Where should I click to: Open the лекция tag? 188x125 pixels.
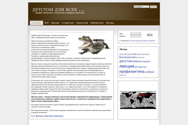pos(127,66)
